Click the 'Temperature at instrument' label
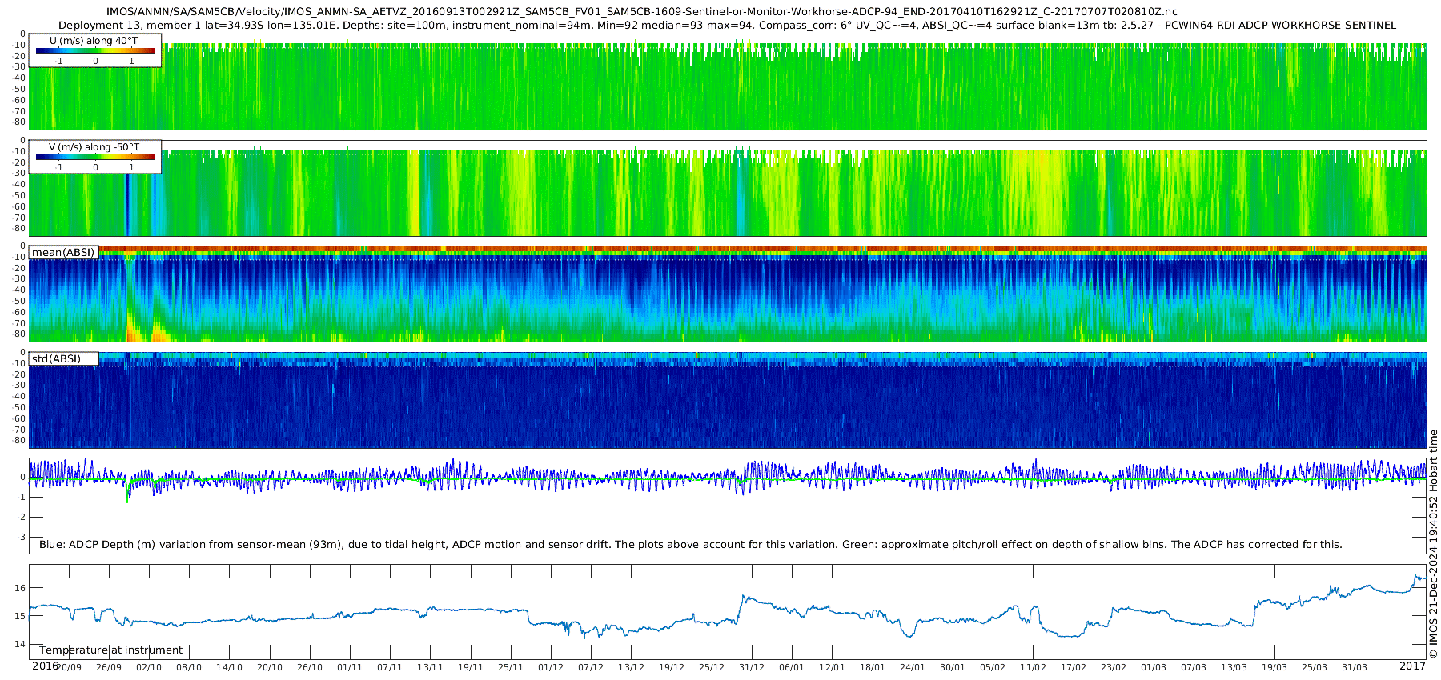Viewport: 1441px width, 680px height. point(110,650)
